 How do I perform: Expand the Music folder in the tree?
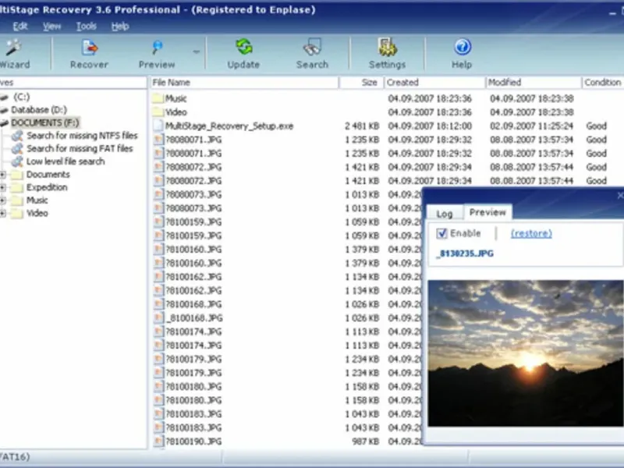3,200
